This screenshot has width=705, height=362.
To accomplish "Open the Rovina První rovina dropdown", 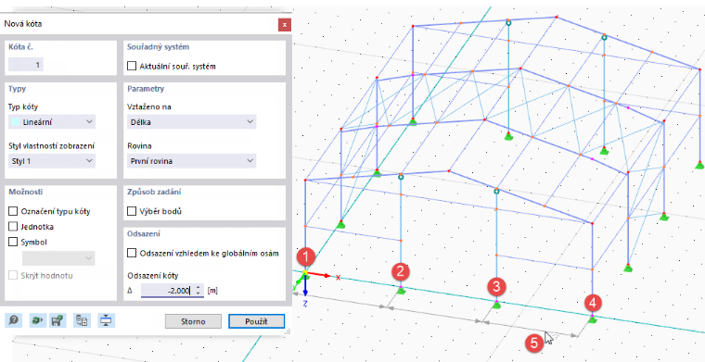I will point(192,160).
